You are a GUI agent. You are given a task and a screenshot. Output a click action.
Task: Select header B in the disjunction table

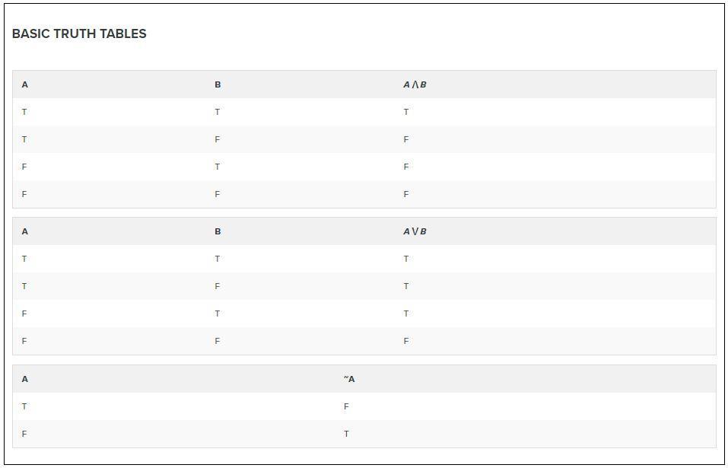coord(218,231)
